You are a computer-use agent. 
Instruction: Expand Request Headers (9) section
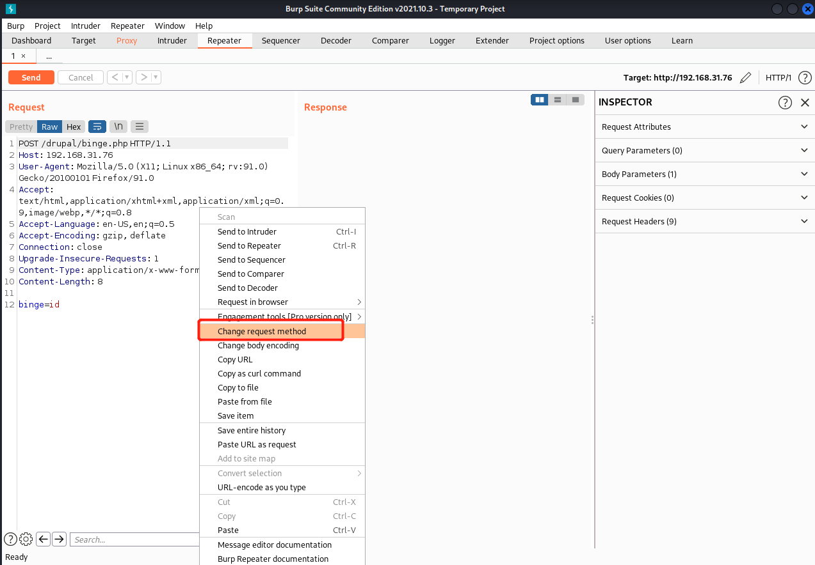pos(705,221)
